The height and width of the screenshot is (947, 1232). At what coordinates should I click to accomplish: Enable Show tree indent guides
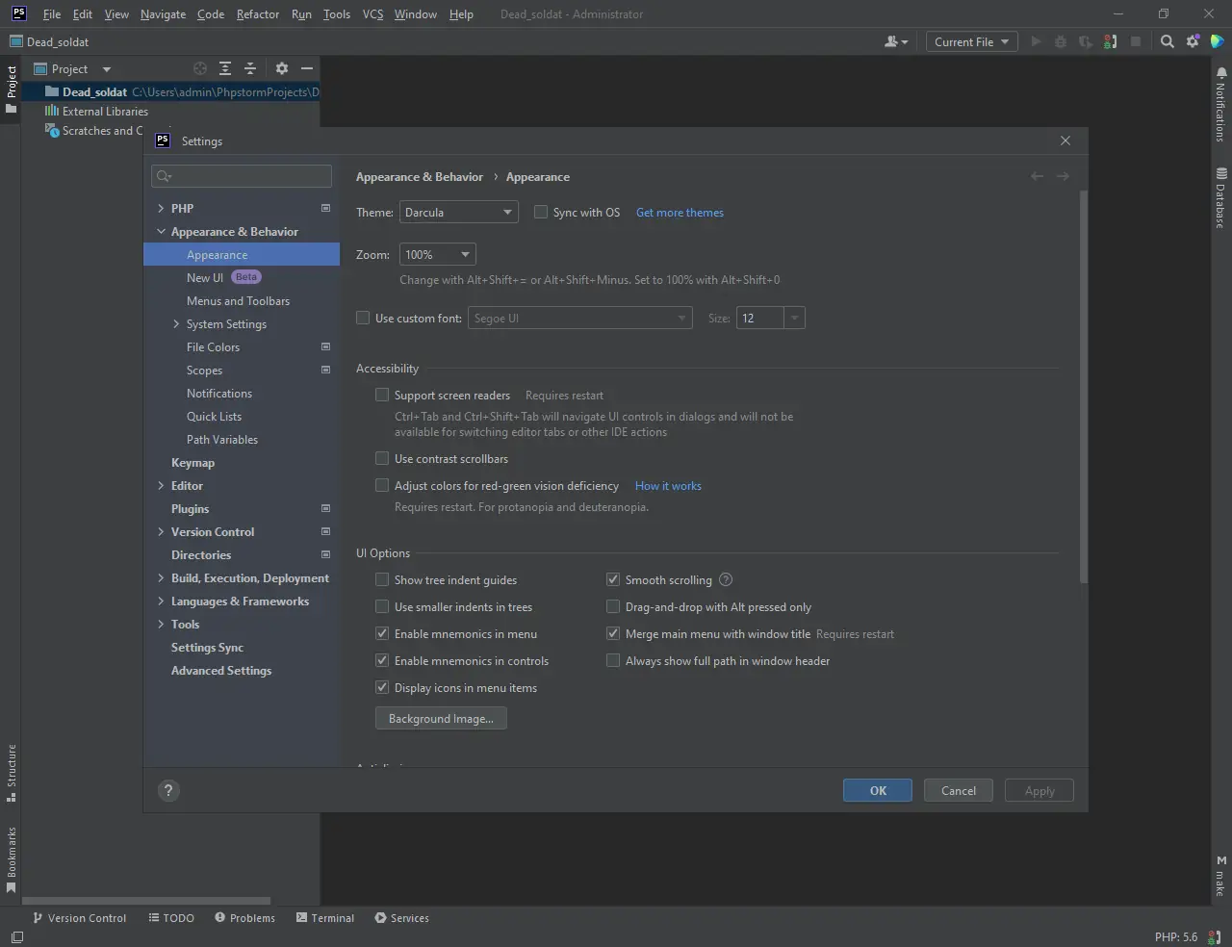(x=382, y=580)
